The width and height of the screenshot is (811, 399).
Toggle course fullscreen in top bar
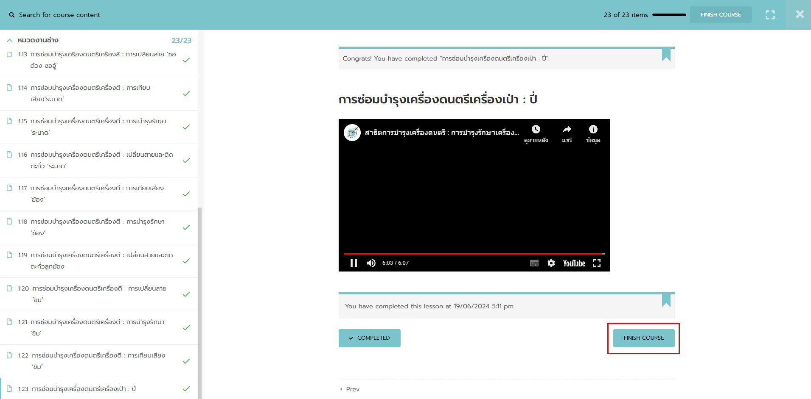pyautogui.click(x=770, y=15)
